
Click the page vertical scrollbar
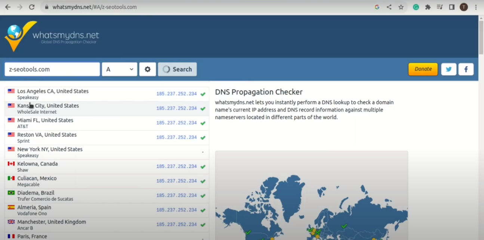pyautogui.click(x=481, y=127)
